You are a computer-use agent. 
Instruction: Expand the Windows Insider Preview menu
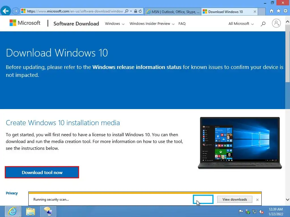coord(152,24)
